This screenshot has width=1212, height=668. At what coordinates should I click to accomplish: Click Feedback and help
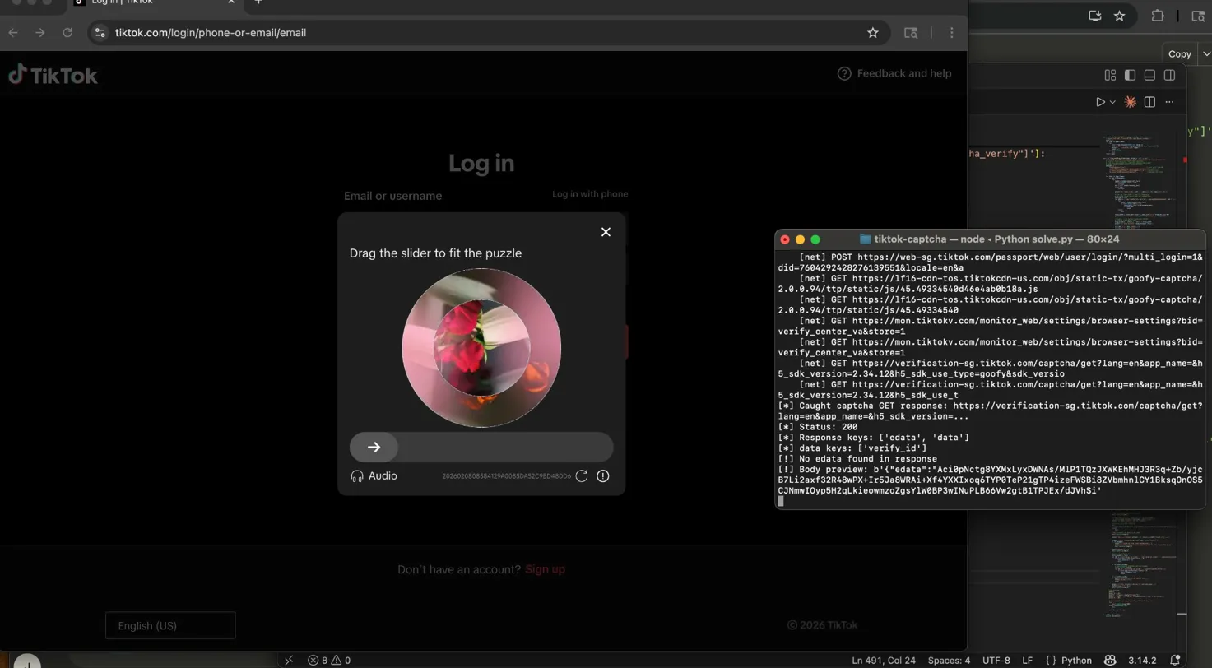coord(894,73)
